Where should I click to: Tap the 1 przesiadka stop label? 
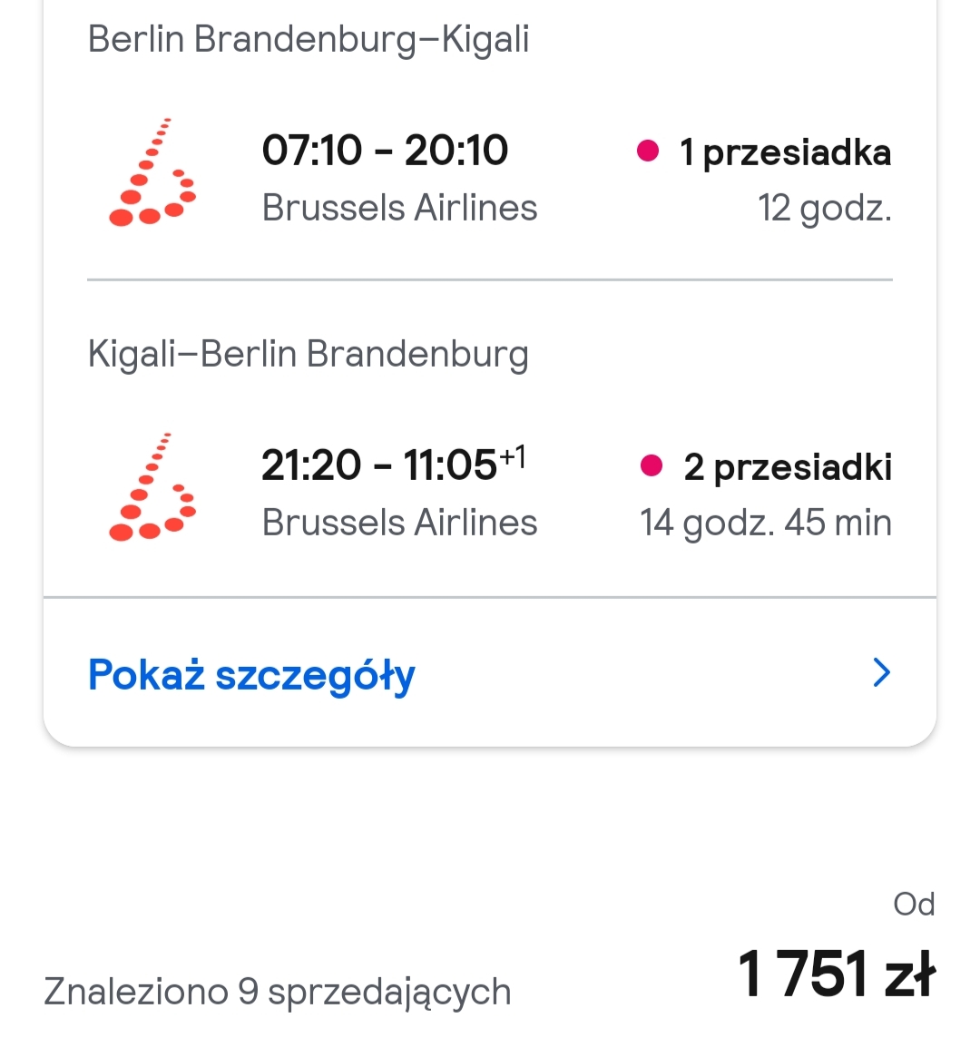click(785, 153)
